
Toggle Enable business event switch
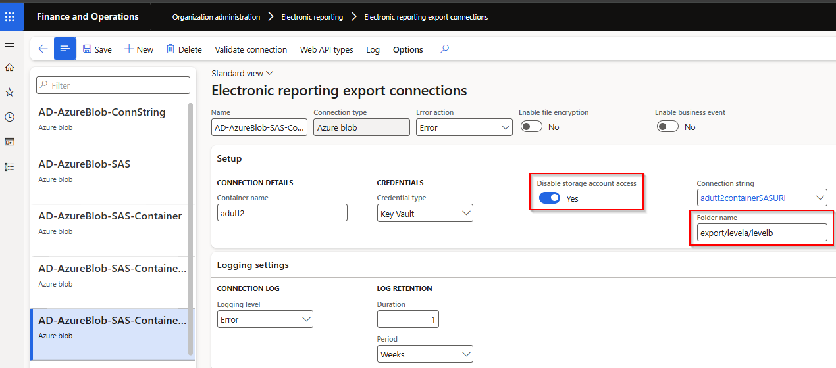pos(667,127)
